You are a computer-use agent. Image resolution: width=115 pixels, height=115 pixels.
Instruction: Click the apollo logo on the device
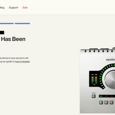(110, 60)
